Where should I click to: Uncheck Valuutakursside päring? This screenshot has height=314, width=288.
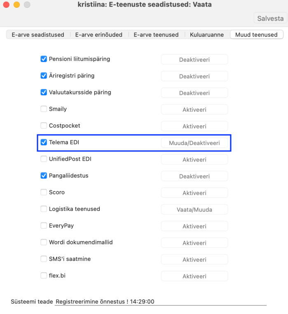coord(44,92)
